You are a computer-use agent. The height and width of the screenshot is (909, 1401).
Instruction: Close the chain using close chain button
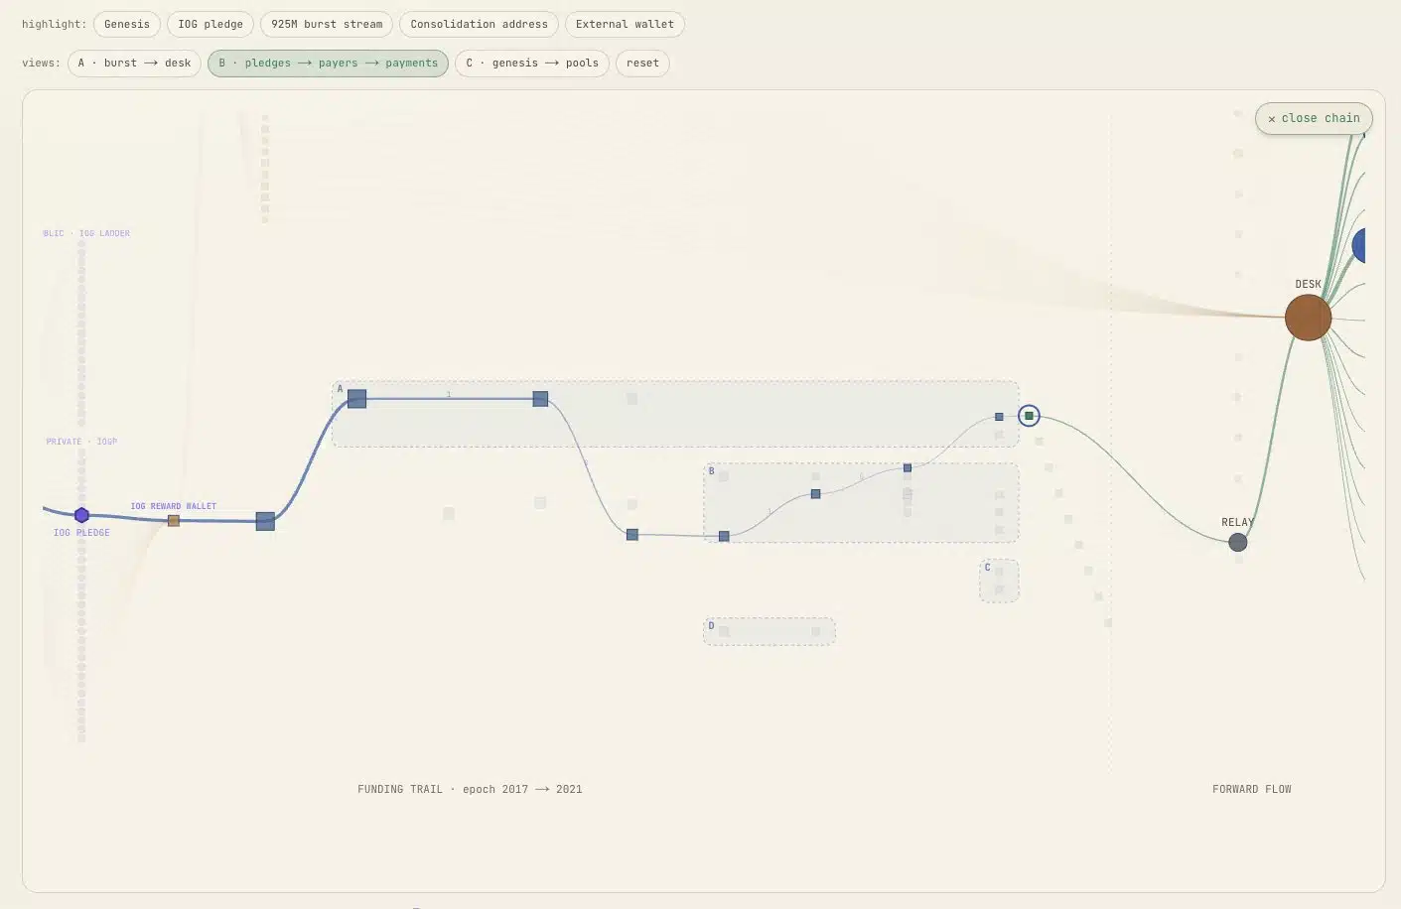tap(1314, 118)
